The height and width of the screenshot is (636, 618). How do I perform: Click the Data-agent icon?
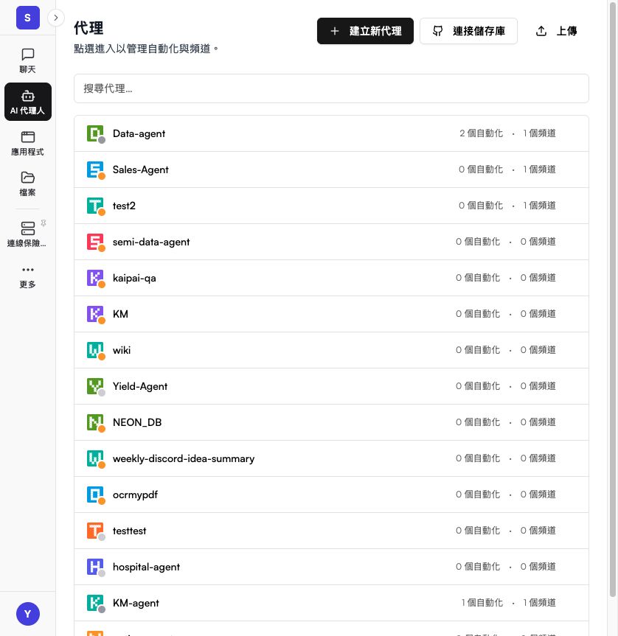(96, 134)
